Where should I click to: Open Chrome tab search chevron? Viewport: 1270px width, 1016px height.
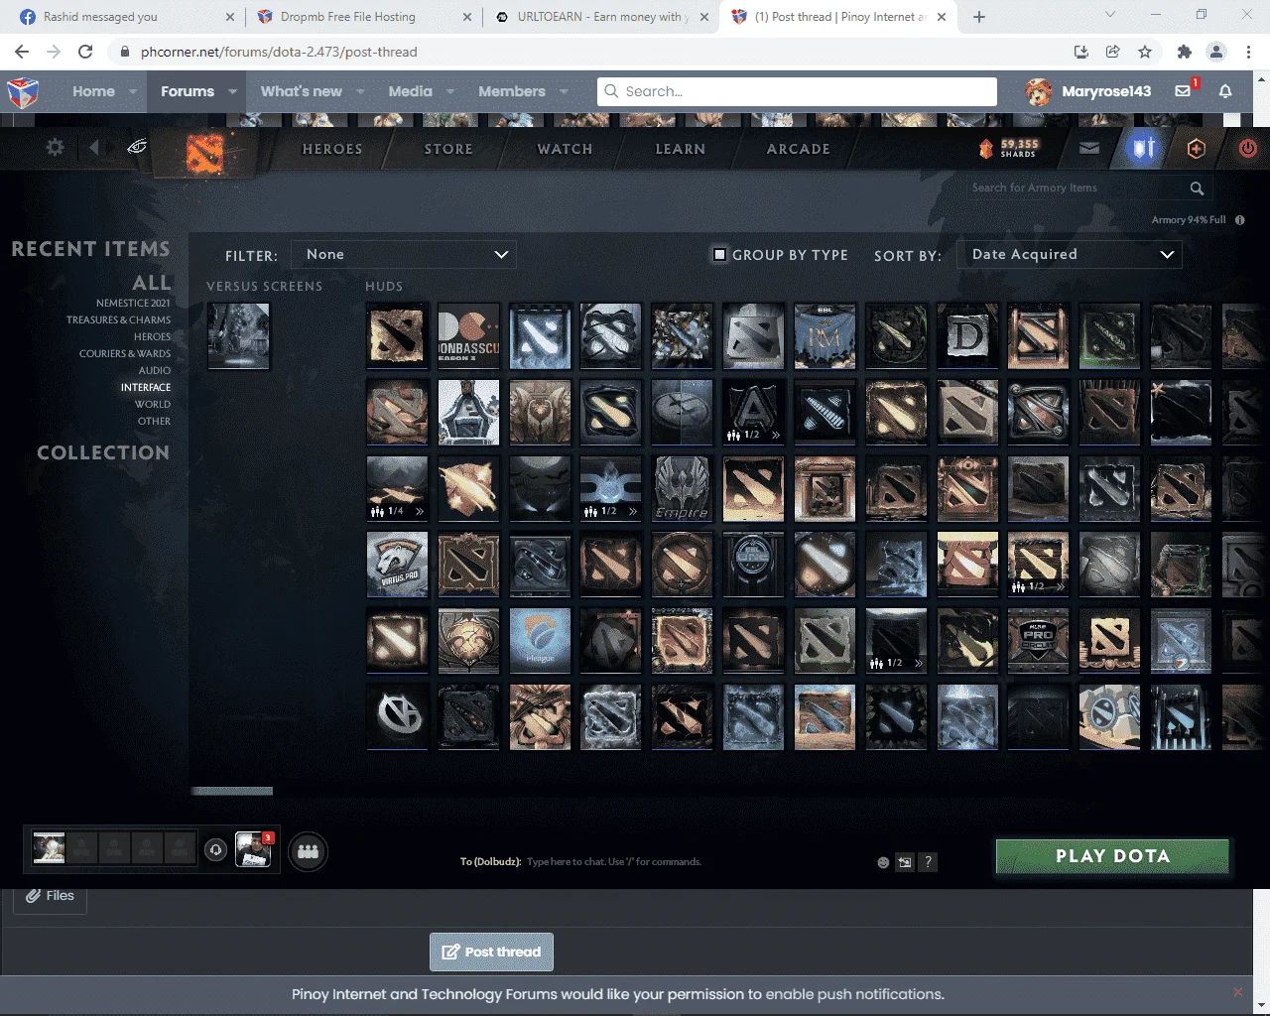coord(1110,15)
